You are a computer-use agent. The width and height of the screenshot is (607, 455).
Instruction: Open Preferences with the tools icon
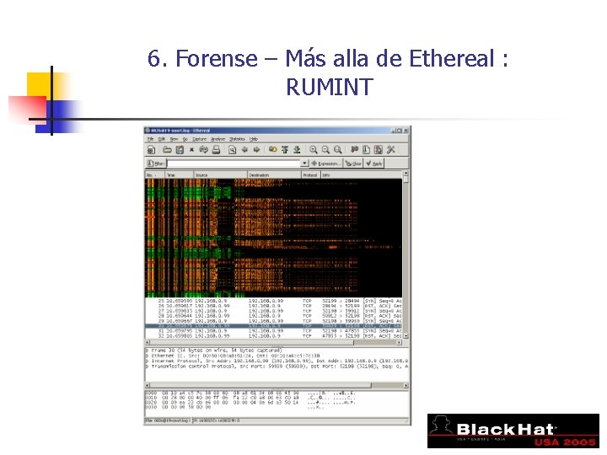pos(390,150)
